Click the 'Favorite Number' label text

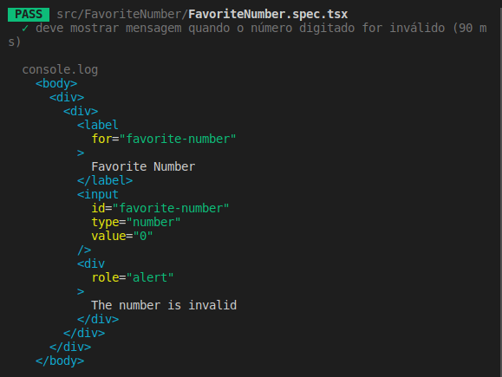click(x=143, y=166)
